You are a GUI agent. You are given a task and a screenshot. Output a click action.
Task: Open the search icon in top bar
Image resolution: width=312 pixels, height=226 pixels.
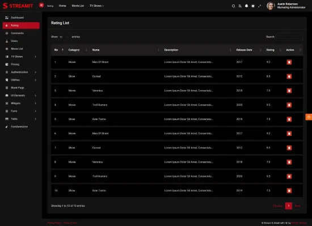point(233,6)
